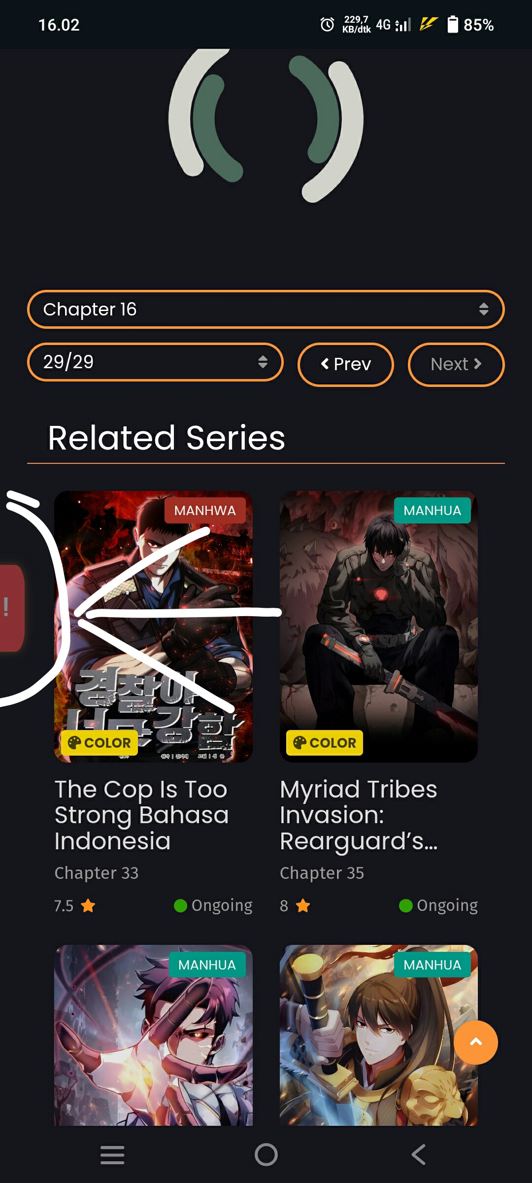
Task: Go to previous page with Prev
Action: click(x=346, y=364)
